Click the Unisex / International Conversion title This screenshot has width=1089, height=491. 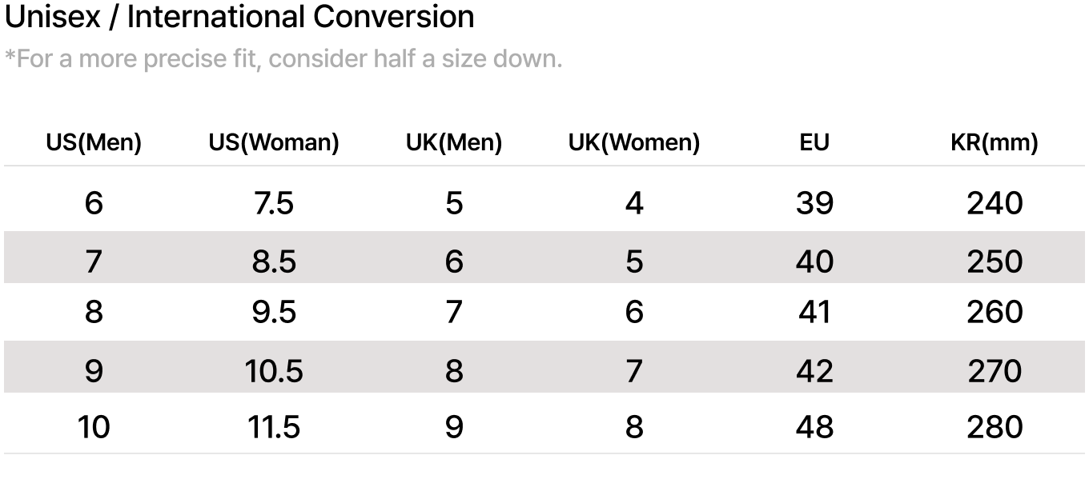click(x=239, y=17)
